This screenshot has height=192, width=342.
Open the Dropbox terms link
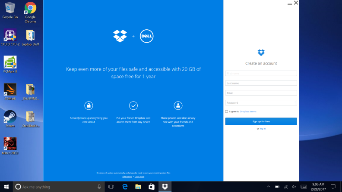point(248,111)
